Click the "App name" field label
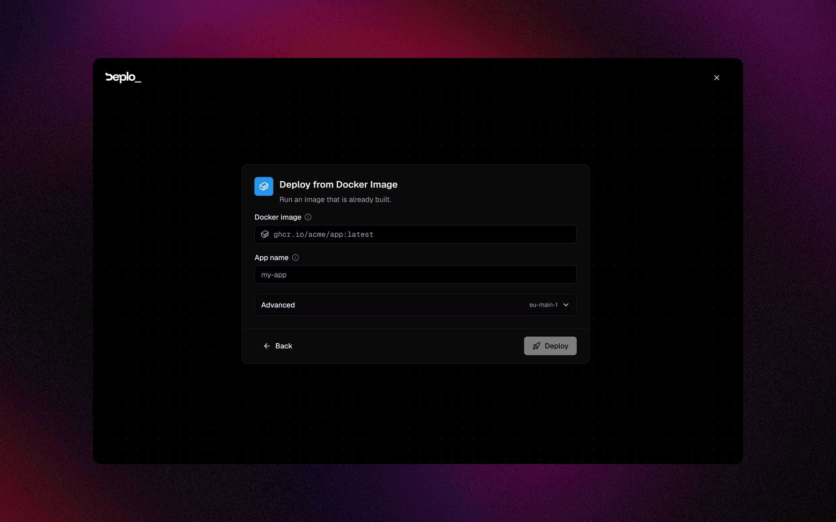 pyautogui.click(x=271, y=258)
